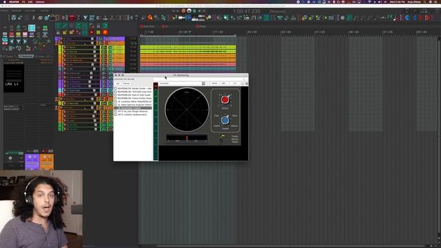Click the LRA L-I loudness display
Screen dimensions: 441x248
click(x=14, y=78)
